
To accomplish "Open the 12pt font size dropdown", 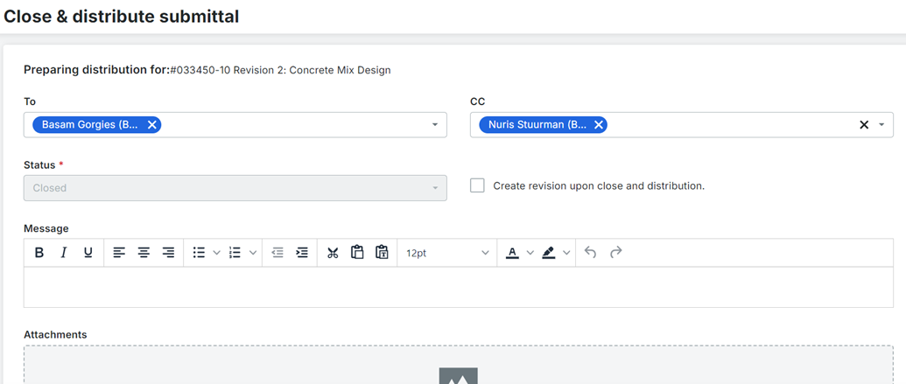I will click(447, 253).
